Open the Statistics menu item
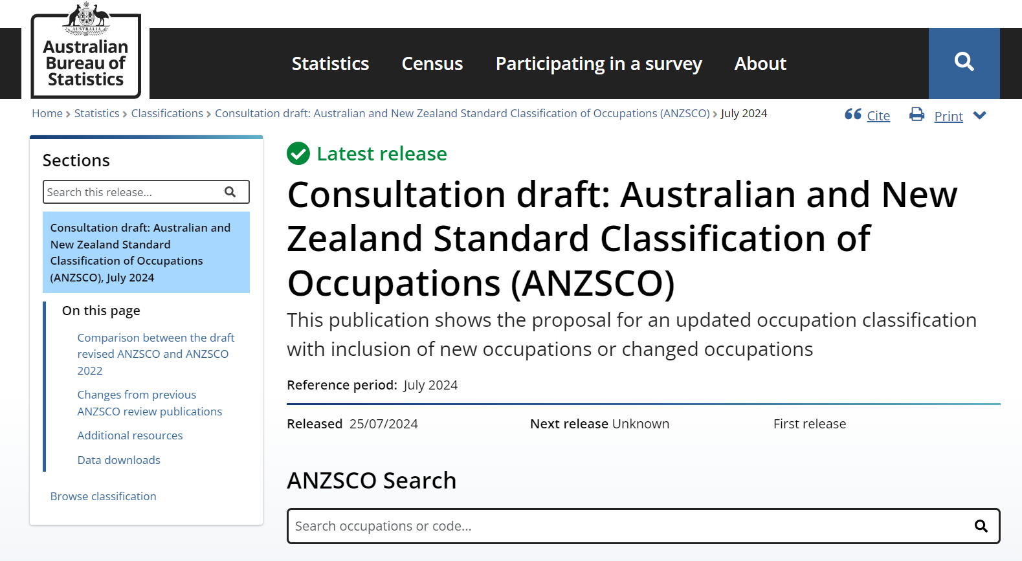This screenshot has height=561, width=1022. (330, 63)
